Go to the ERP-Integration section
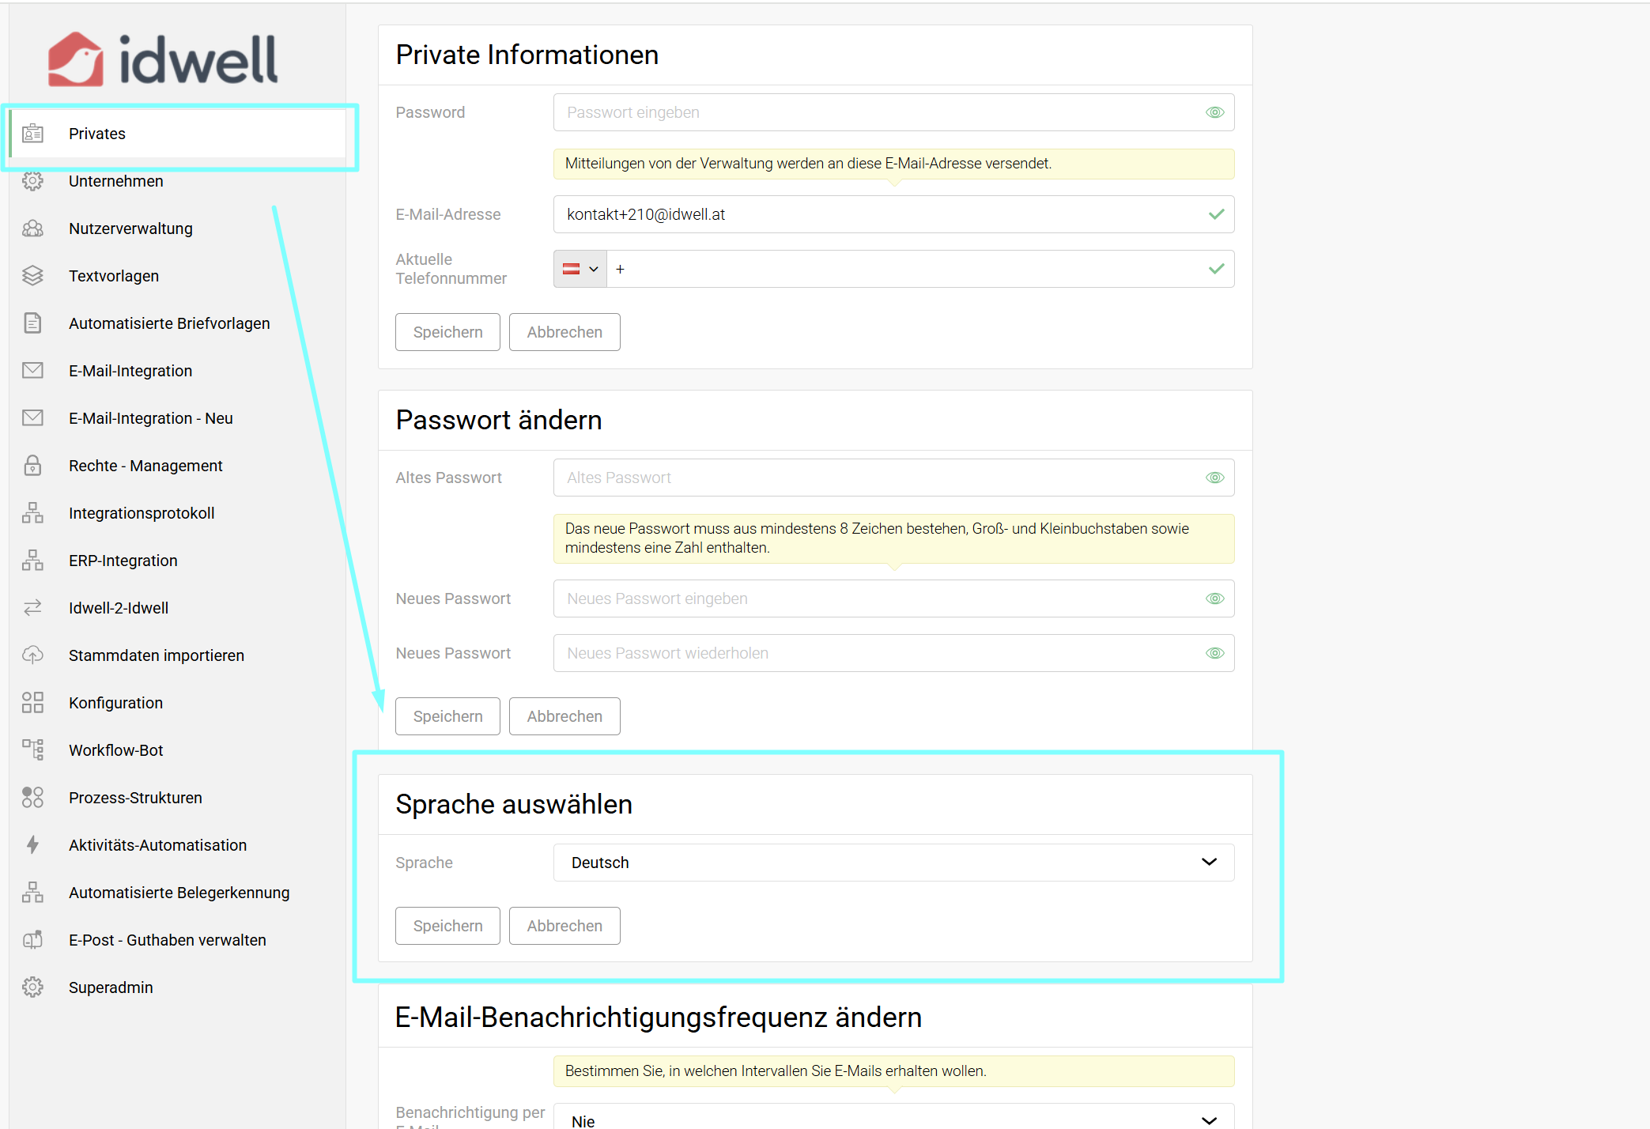This screenshot has height=1129, width=1650. click(123, 561)
